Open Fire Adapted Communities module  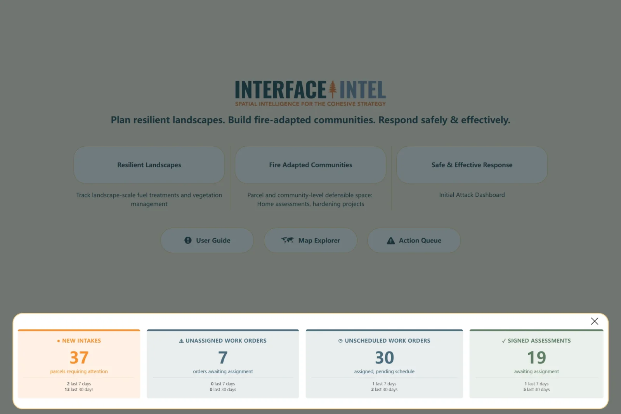[x=310, y=165]
